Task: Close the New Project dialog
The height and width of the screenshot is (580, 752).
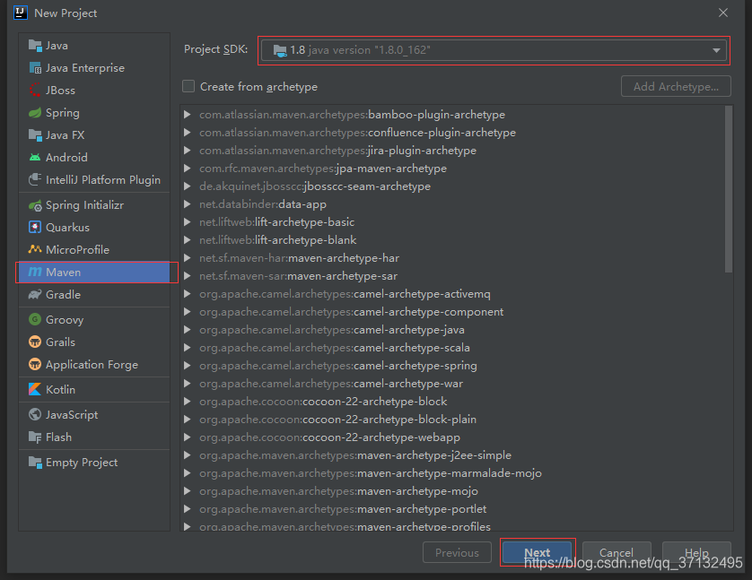Action: 723,13
